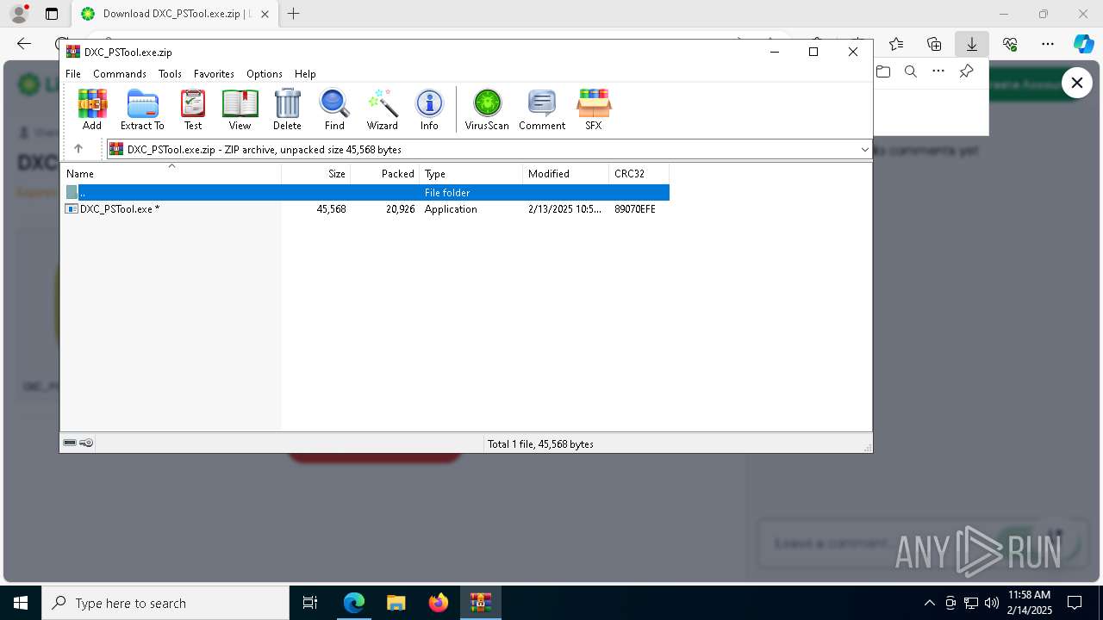Open Firefox from the taskbar
Viewport: 1103px width, 620px height.
point(439,603)
